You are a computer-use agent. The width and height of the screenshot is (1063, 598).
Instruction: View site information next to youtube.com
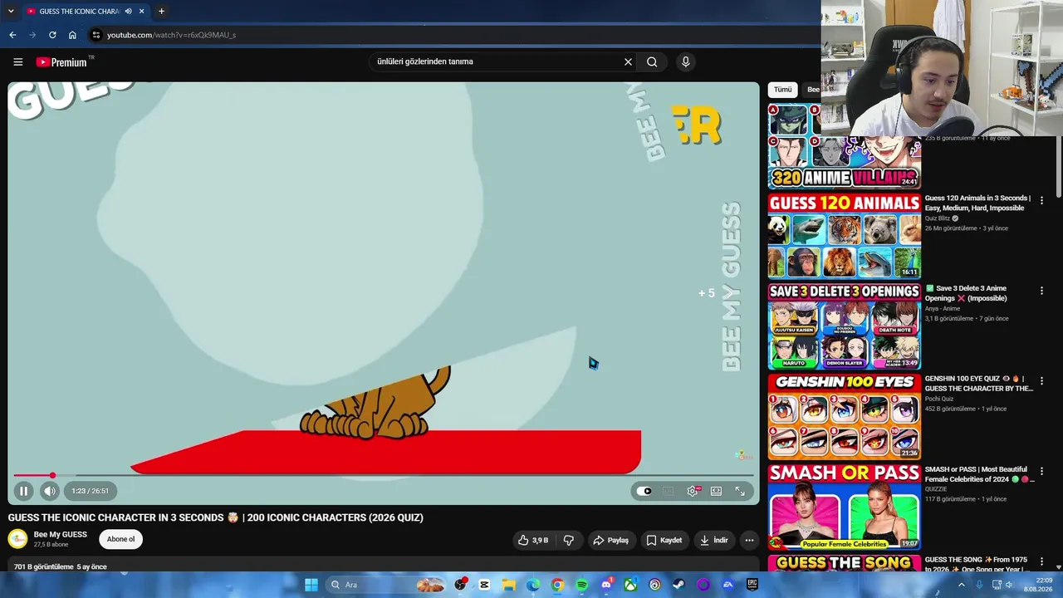pos(96,35)
